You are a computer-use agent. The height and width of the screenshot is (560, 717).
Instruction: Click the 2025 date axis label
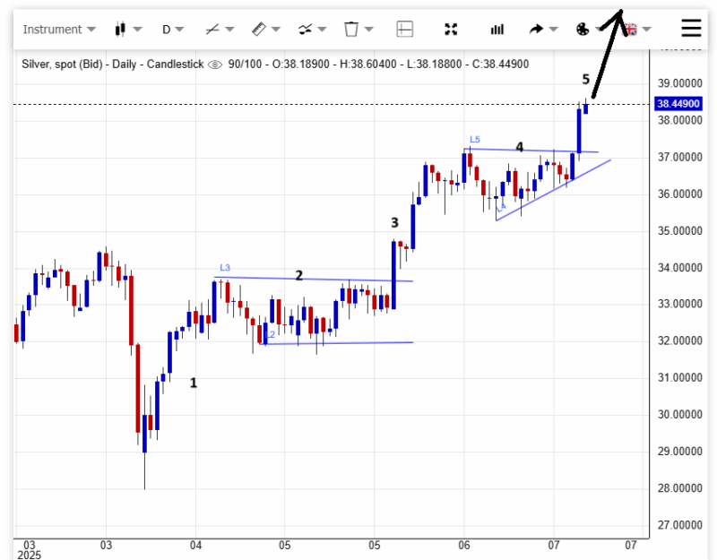tap(29, 555)
